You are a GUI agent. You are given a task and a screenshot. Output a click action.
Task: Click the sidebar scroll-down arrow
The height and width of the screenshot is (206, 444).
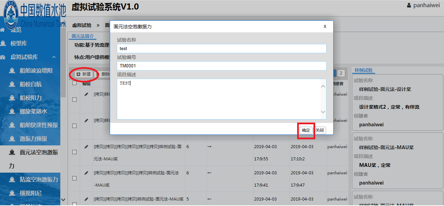point(63,200)
